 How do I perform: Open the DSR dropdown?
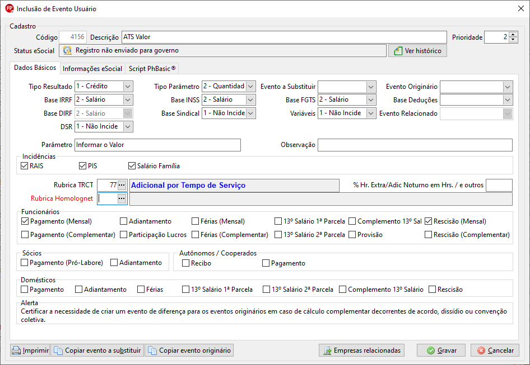tap(127, 126)
